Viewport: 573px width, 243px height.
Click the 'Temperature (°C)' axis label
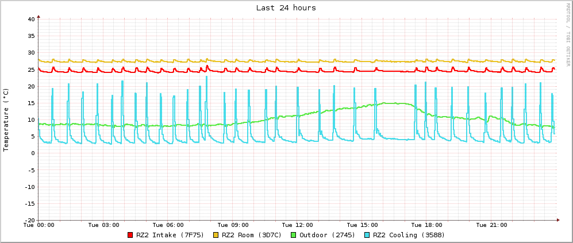(x=6, y=119)
